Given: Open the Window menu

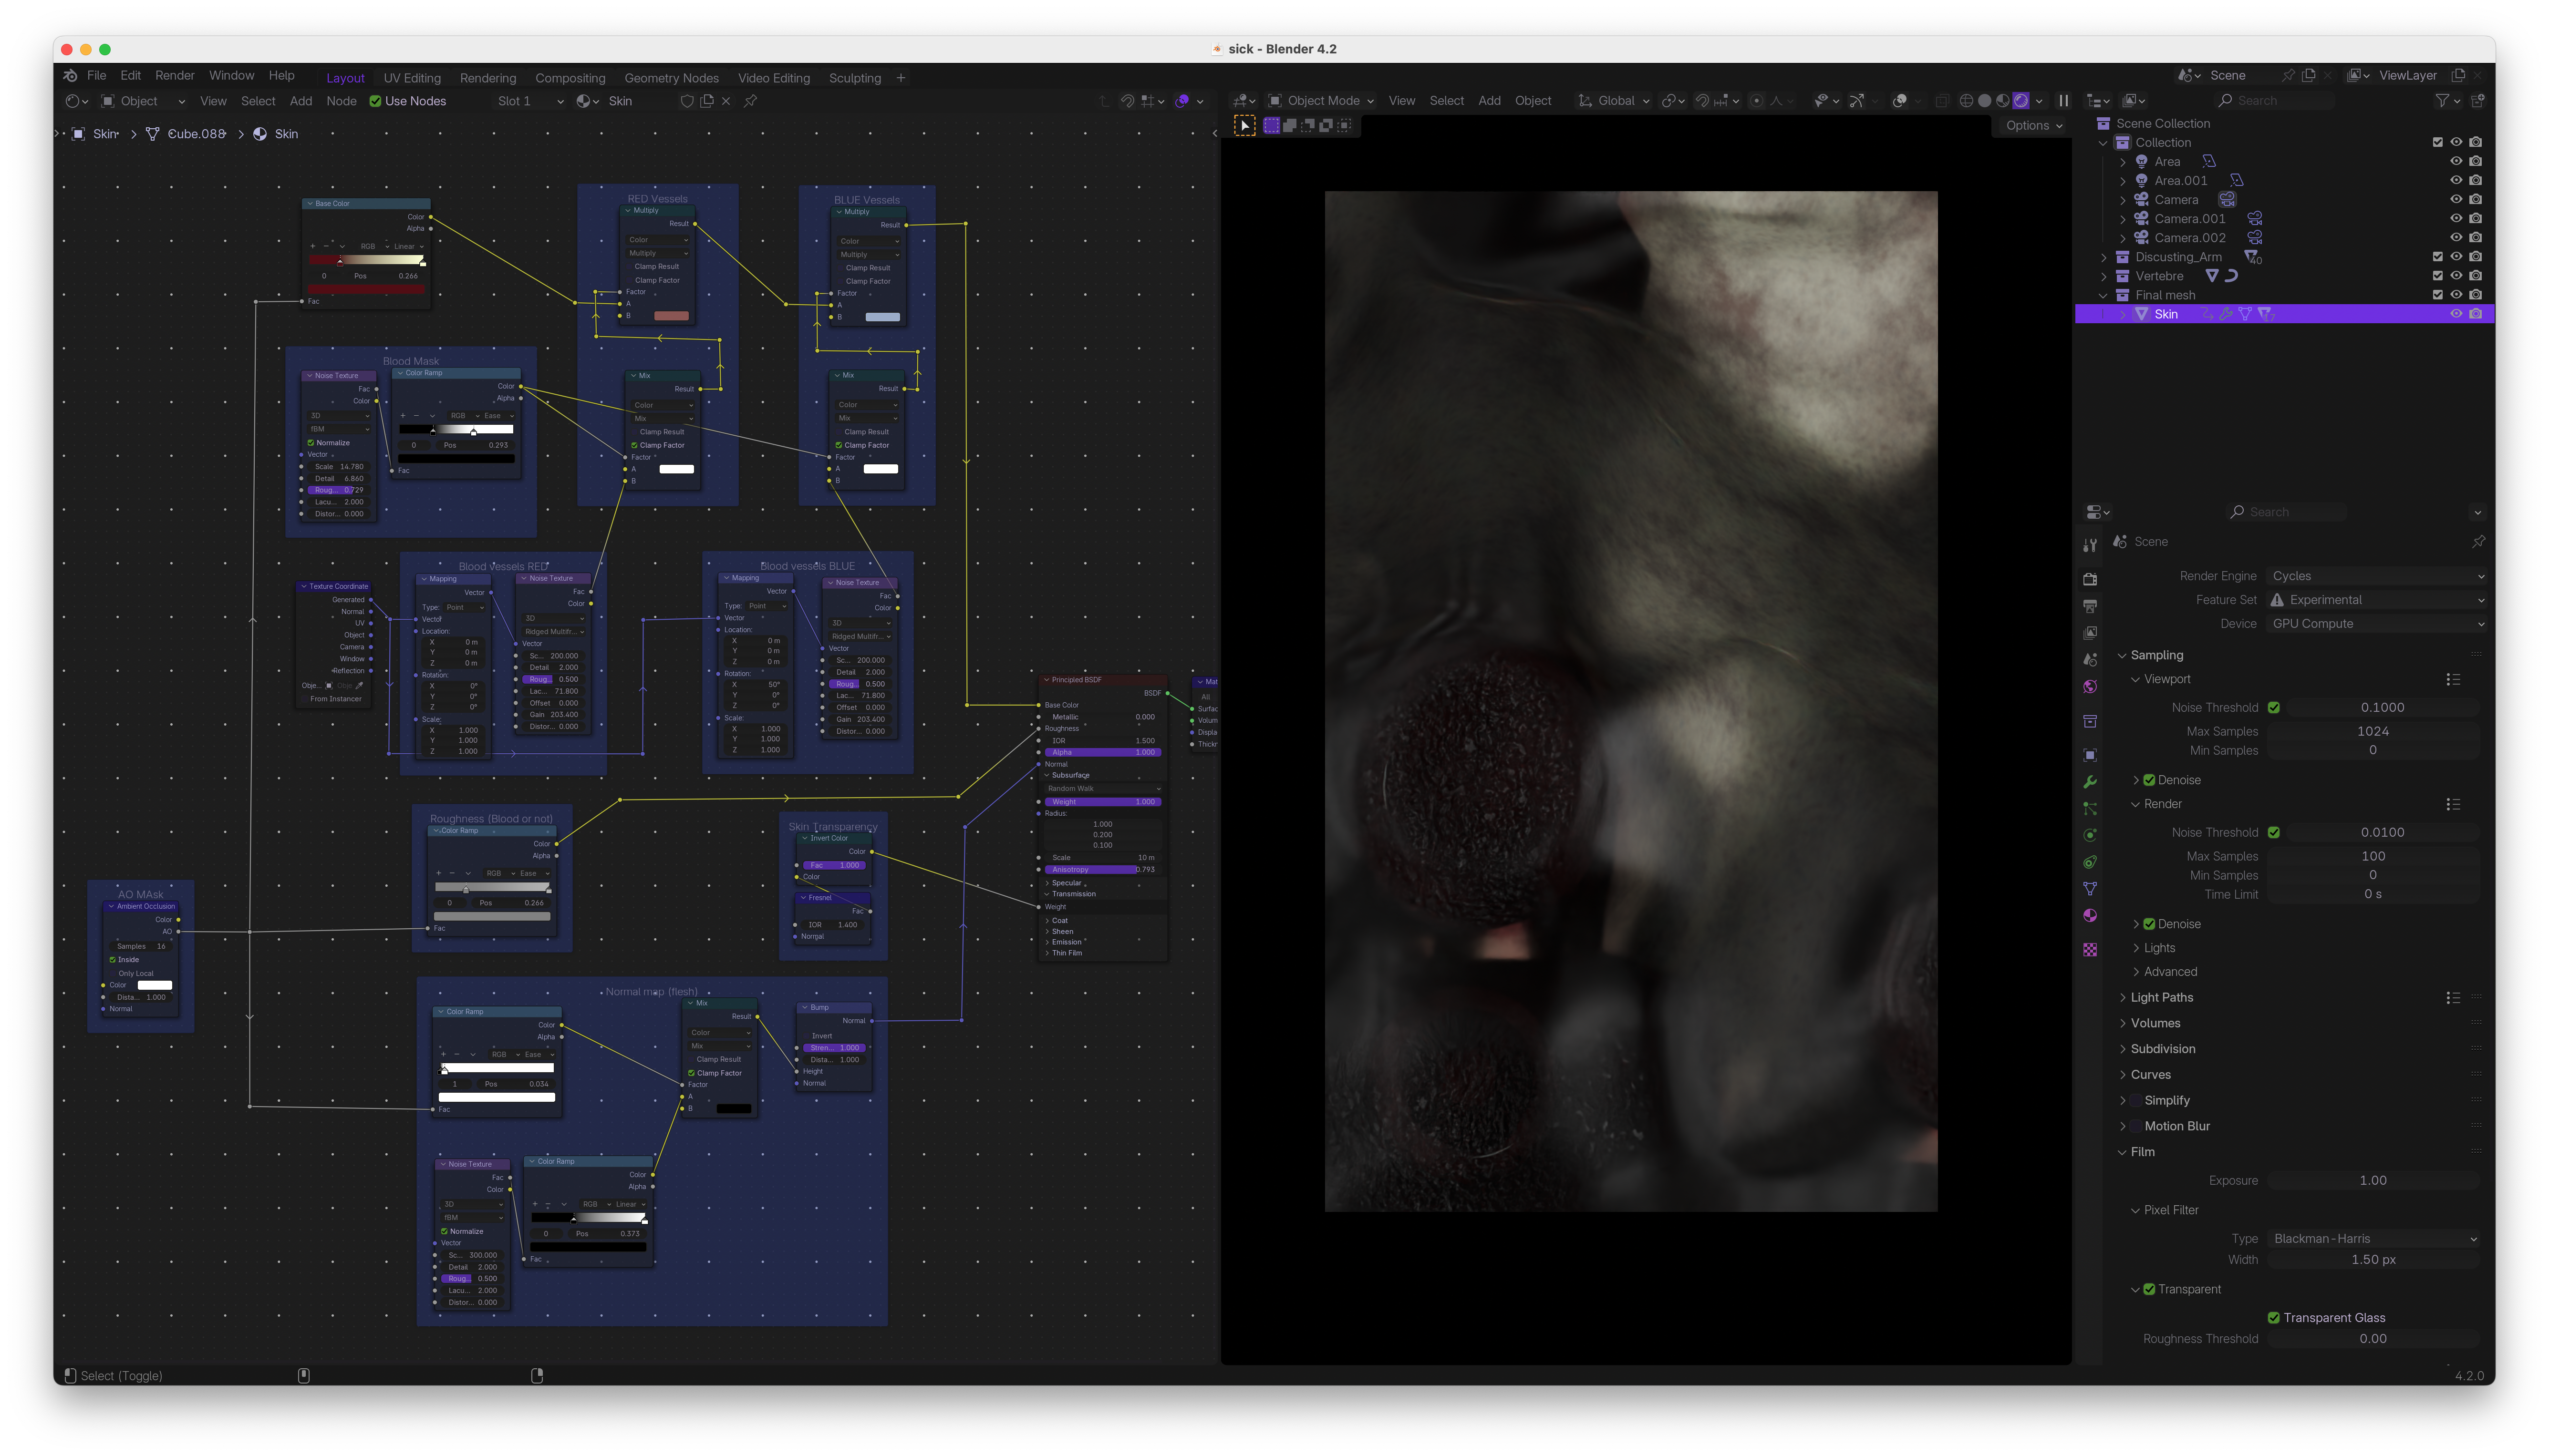Looking at the screenshot, I should [x=231, y=76].
